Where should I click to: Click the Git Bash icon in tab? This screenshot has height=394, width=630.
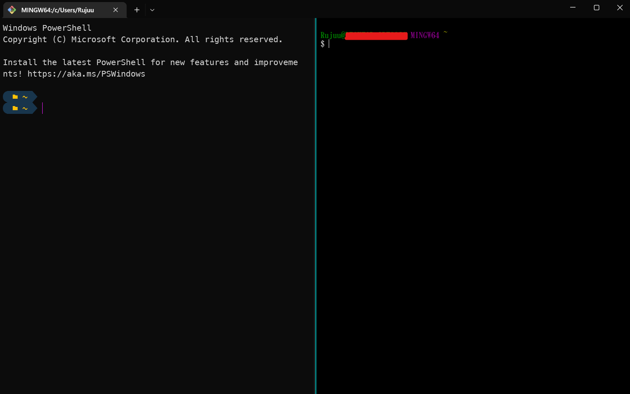(x=12, y=10)
